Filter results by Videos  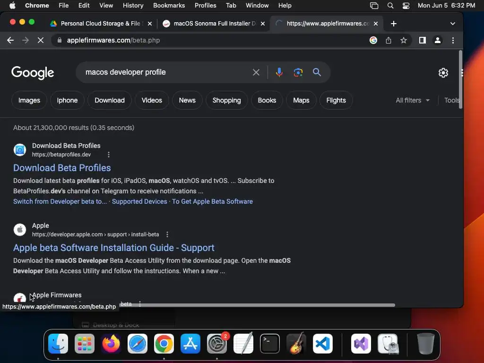152,100
